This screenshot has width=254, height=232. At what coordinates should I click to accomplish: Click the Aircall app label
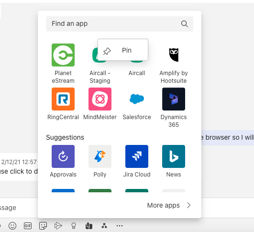pos(137,73)
